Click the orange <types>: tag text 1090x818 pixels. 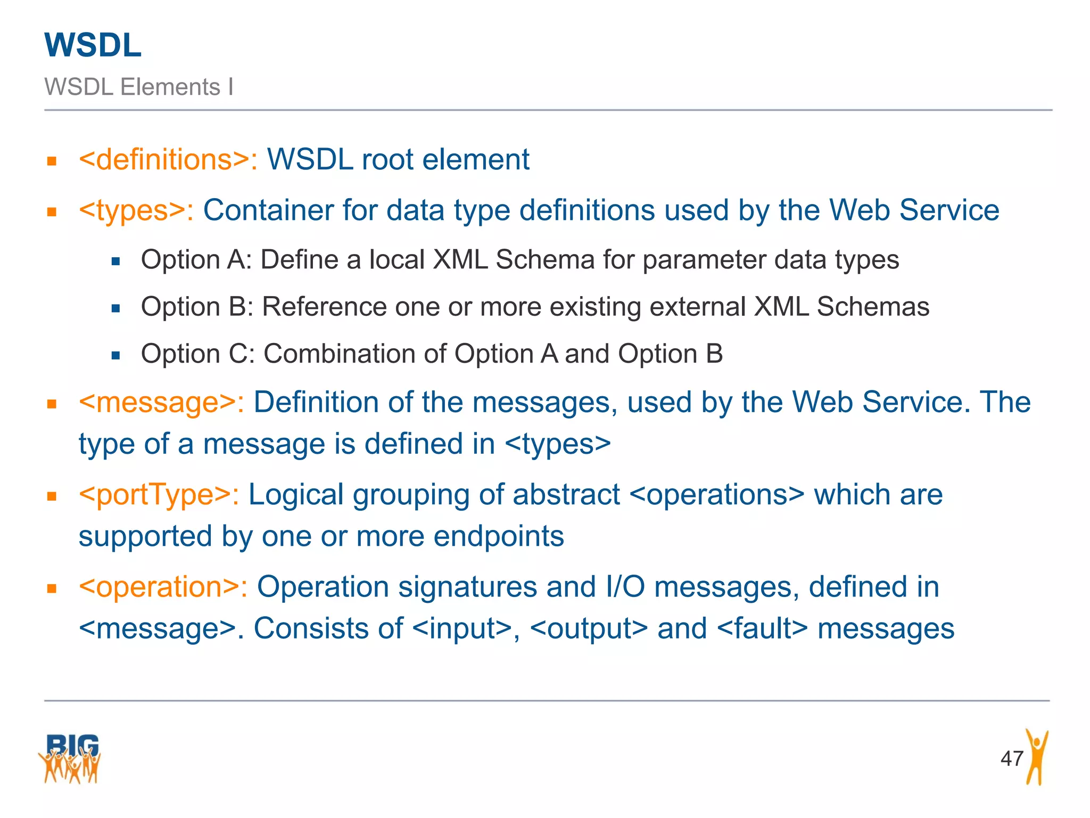coord(136,210)
